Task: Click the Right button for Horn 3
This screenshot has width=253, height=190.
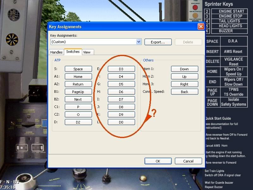Action: (x=184, y=84)
